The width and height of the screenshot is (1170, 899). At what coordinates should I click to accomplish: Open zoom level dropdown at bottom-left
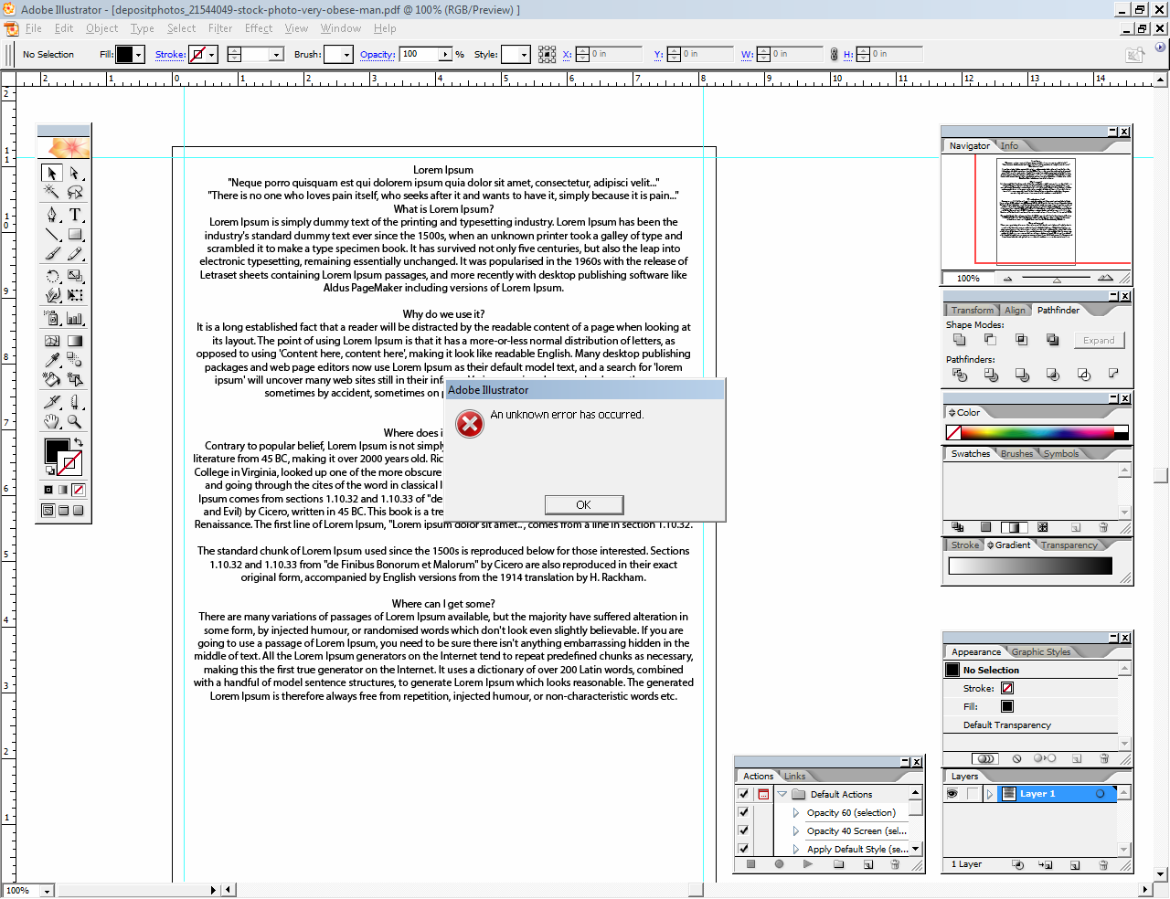click(47, 891)
